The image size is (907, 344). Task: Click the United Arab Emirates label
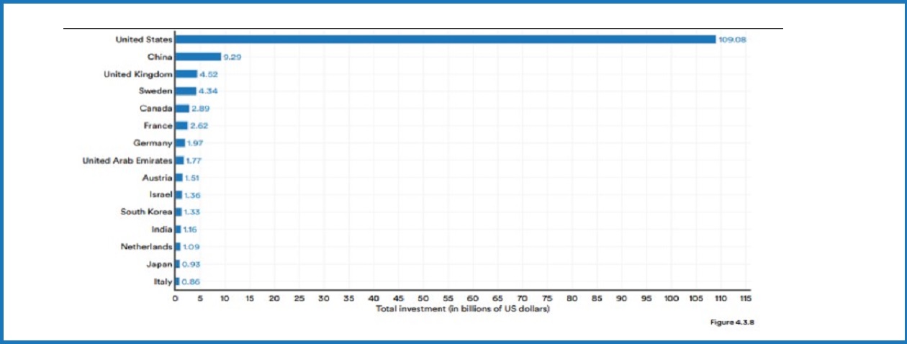point(127,160)
